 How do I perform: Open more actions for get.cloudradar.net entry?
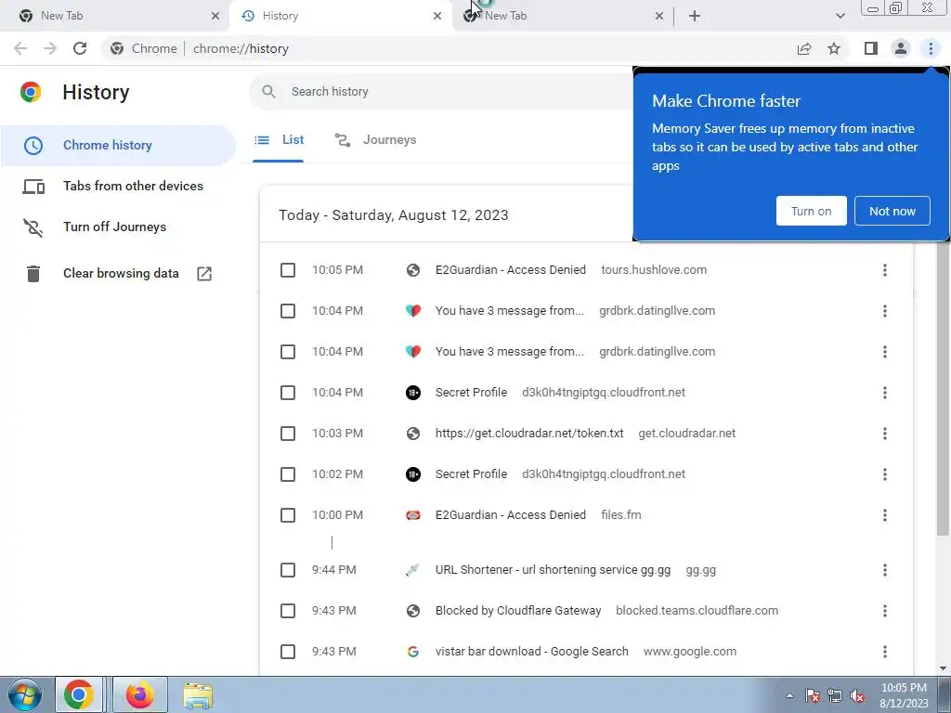885,434
